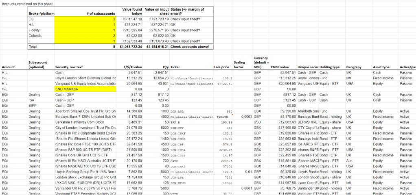Click the Ticker column header
The image size is (416, 195).
175,67
